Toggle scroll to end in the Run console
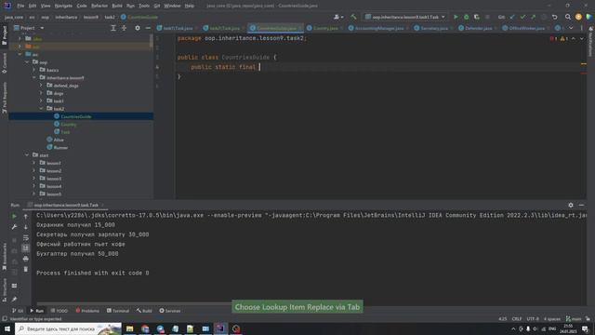The width and height of the screenshot is (595, 335). pos(26,248)
